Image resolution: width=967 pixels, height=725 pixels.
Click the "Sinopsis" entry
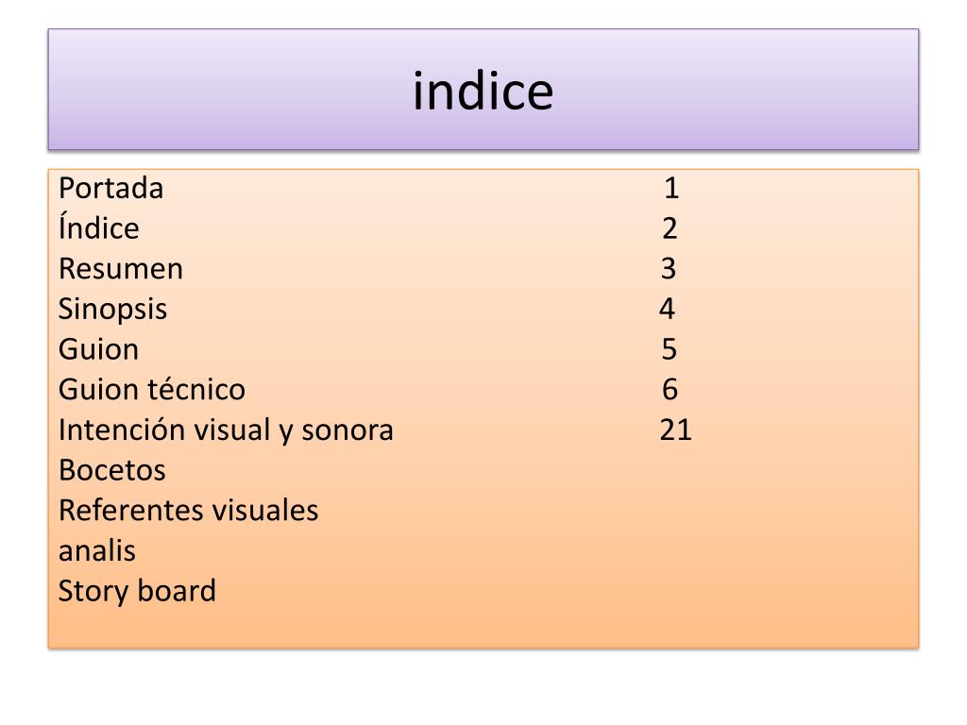[x=112, y=310]
